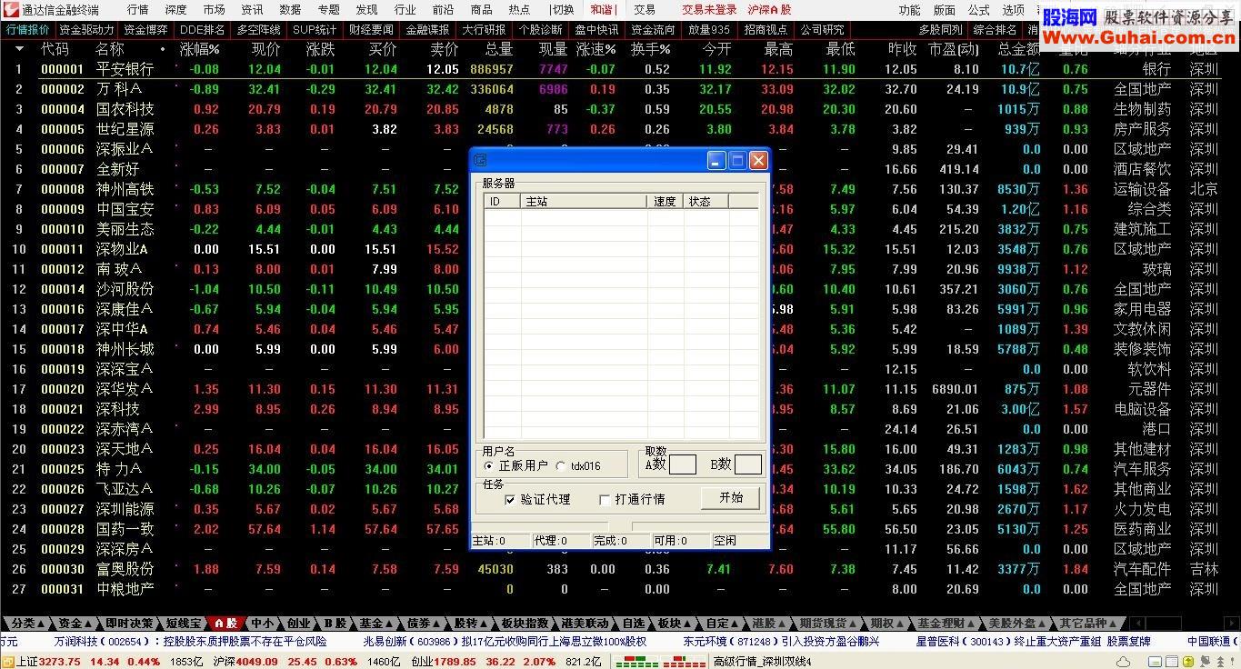
Task: Expand the 期货现货▲ bottom tab menu
Action: 827,624
